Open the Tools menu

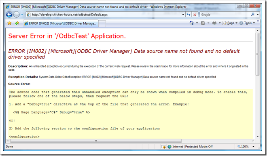247,23
